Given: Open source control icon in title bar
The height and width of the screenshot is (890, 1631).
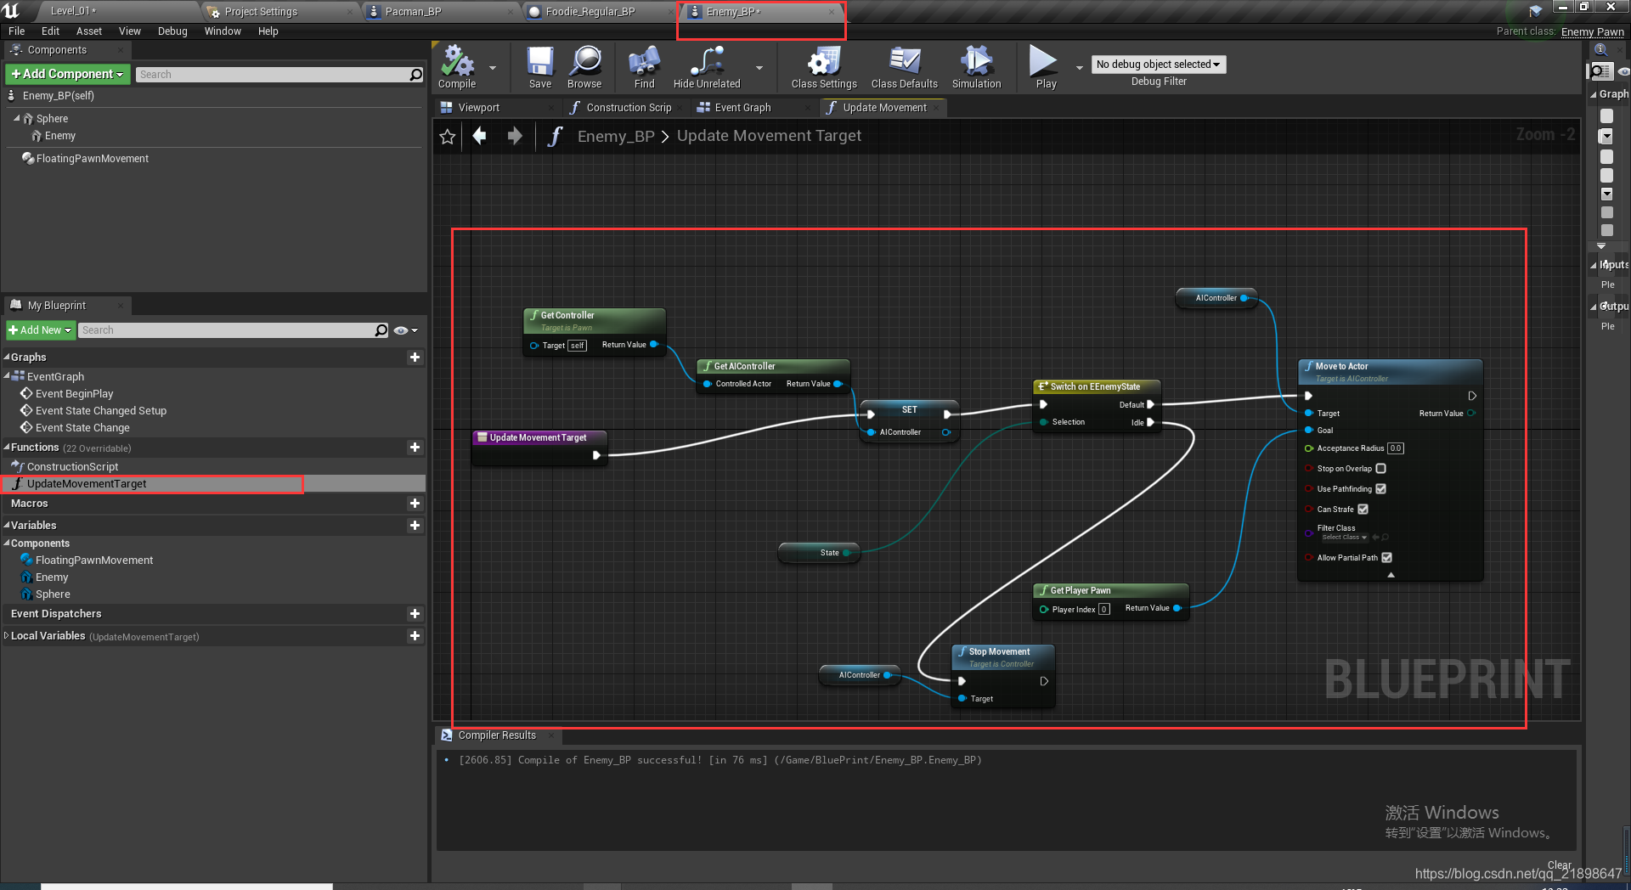Looking at the screenshot, I should click(1536, 11).
